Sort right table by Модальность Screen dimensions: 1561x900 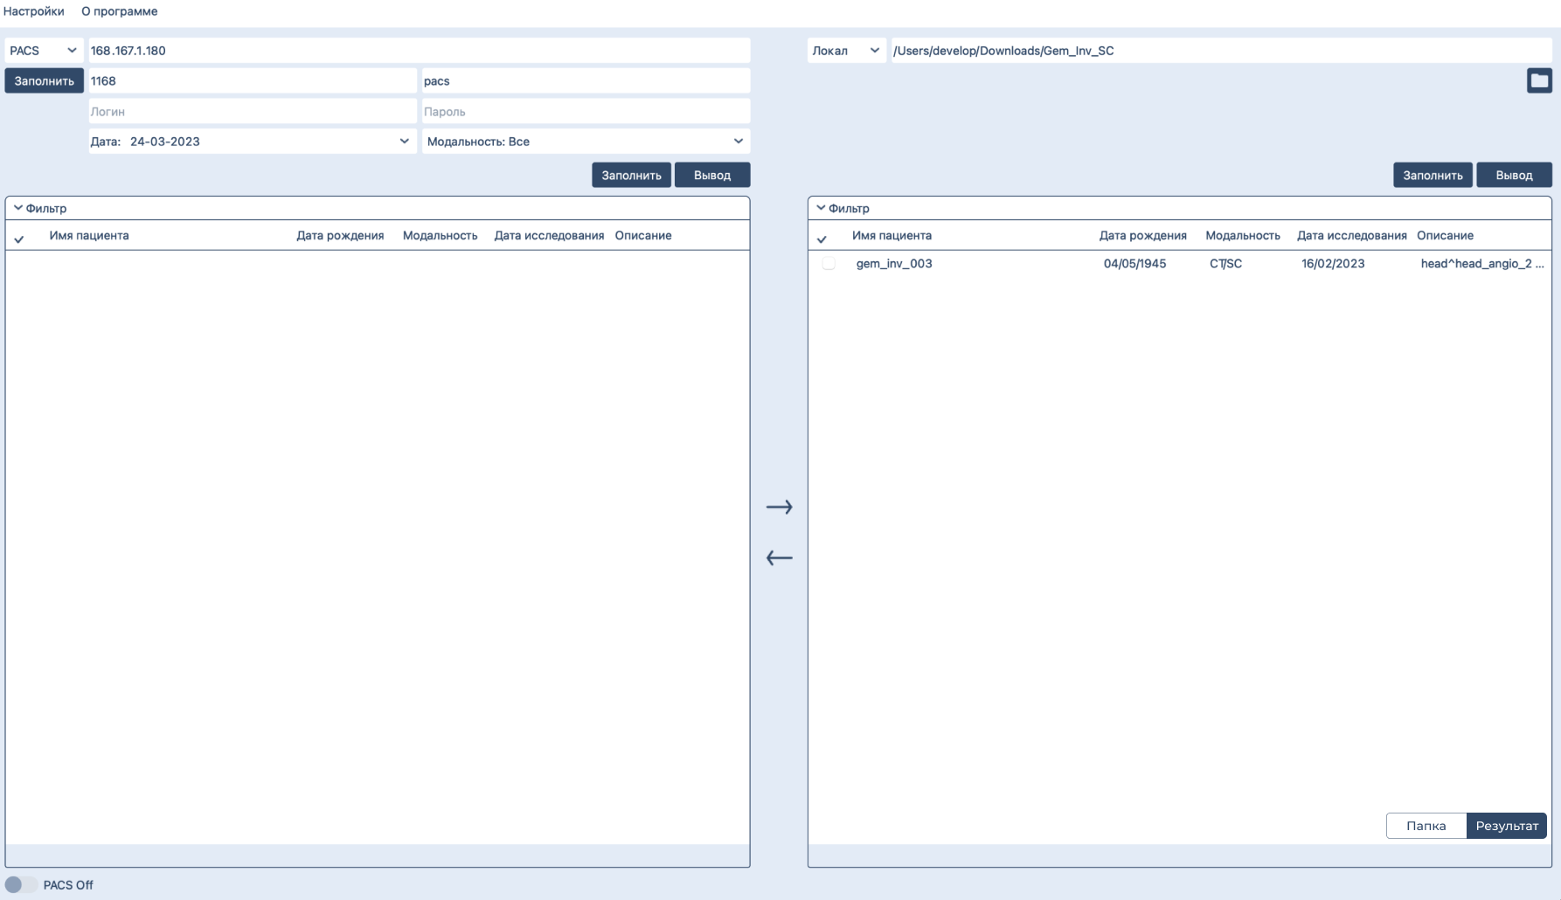point(1243,235)
